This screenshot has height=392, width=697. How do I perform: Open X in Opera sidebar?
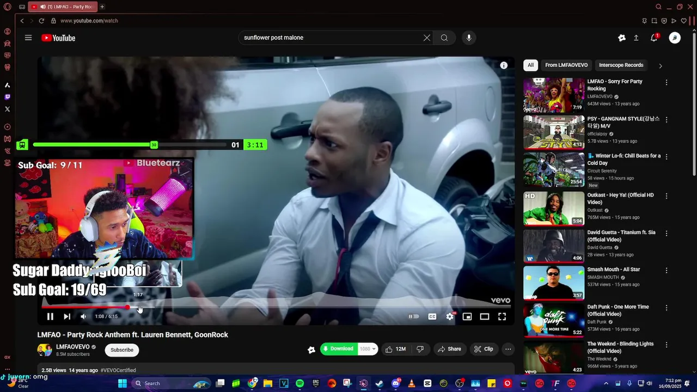[x=7, y=109]
